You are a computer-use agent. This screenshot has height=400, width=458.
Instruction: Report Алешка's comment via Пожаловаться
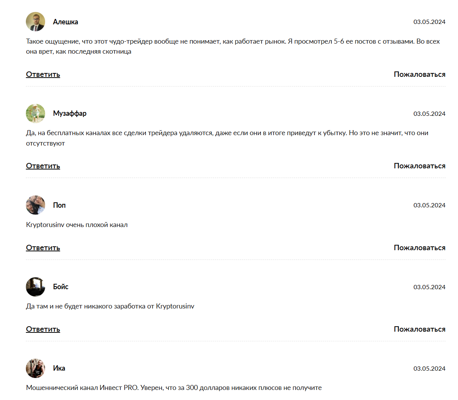[x=419, y=74]
